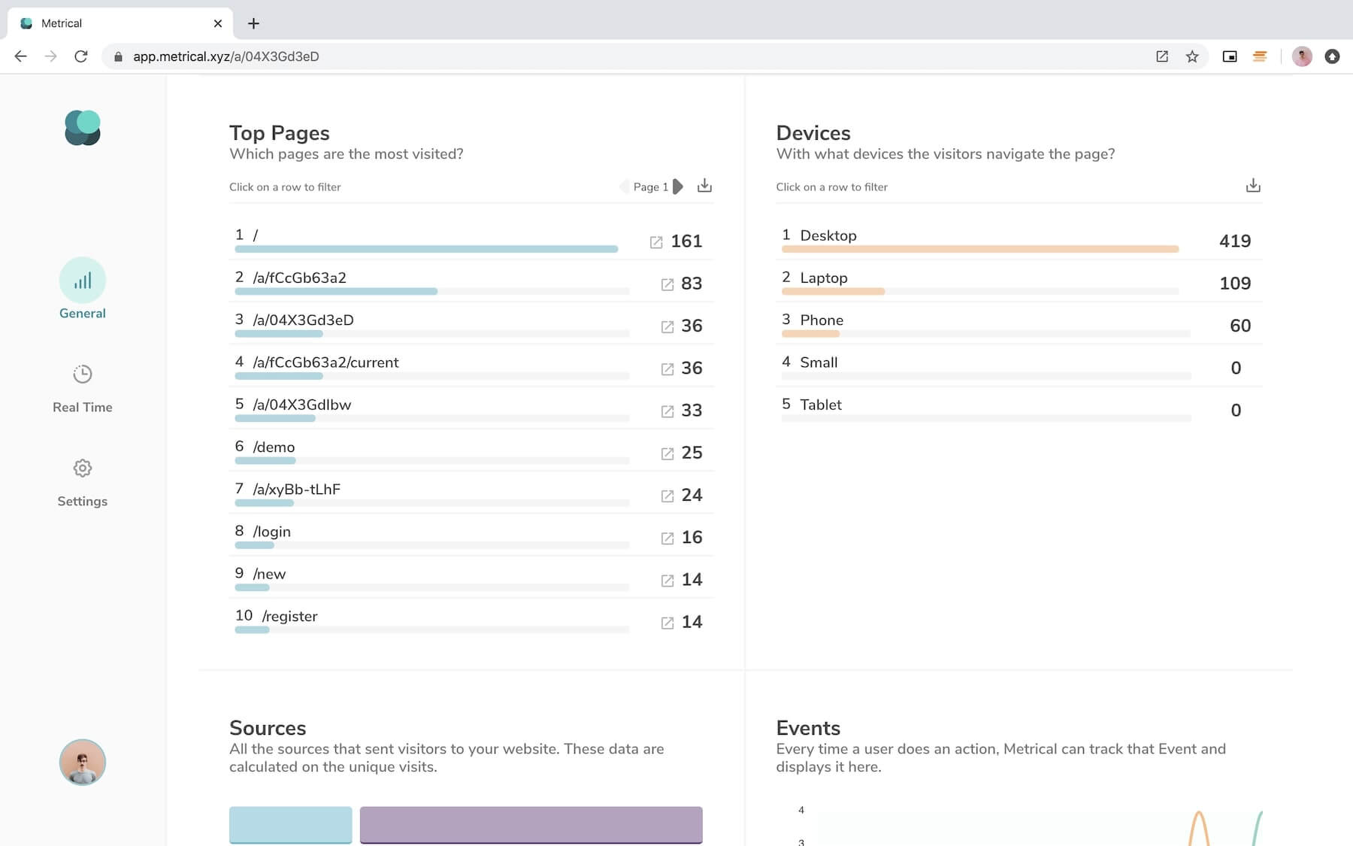Download the Top Pages data
1353x846 pixels.
[x=704, y=186]
